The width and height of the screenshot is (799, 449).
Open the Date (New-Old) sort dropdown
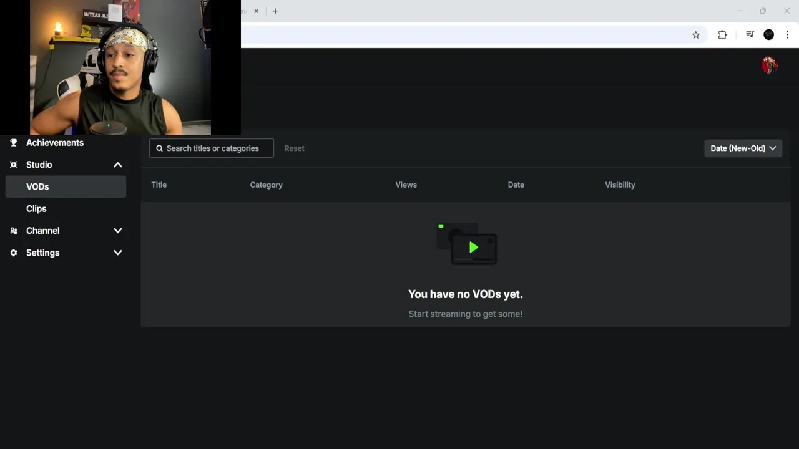coord(743,148)
